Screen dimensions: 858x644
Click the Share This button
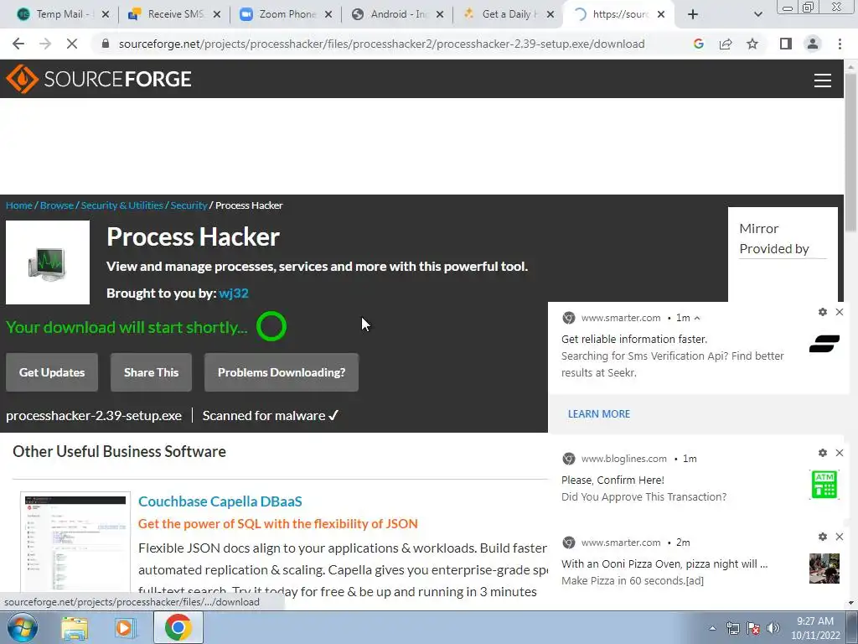[151, 372]
